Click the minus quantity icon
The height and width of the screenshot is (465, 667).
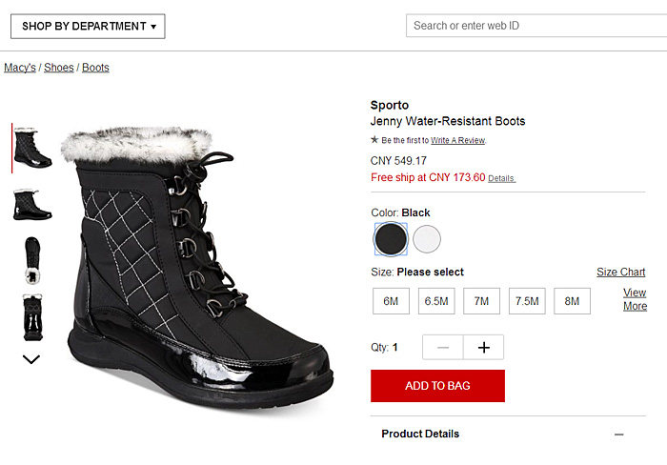click(443, 348)
